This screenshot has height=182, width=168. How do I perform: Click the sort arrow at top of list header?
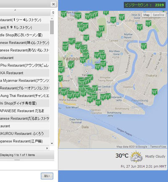click(15, 10)
